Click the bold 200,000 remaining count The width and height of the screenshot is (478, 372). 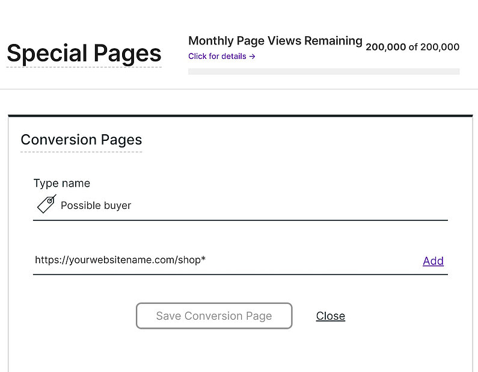[x=385, y=47]
